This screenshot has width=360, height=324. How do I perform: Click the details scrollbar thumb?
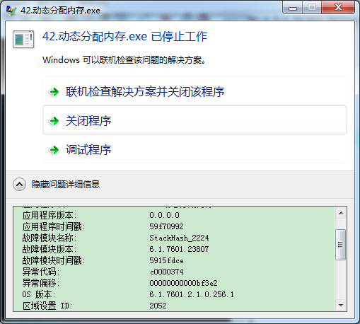tap(341, 245)
